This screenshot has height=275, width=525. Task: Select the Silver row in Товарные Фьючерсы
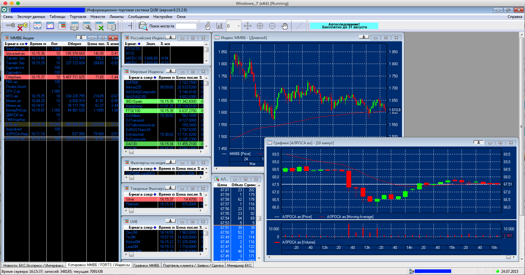pos(164,199)
